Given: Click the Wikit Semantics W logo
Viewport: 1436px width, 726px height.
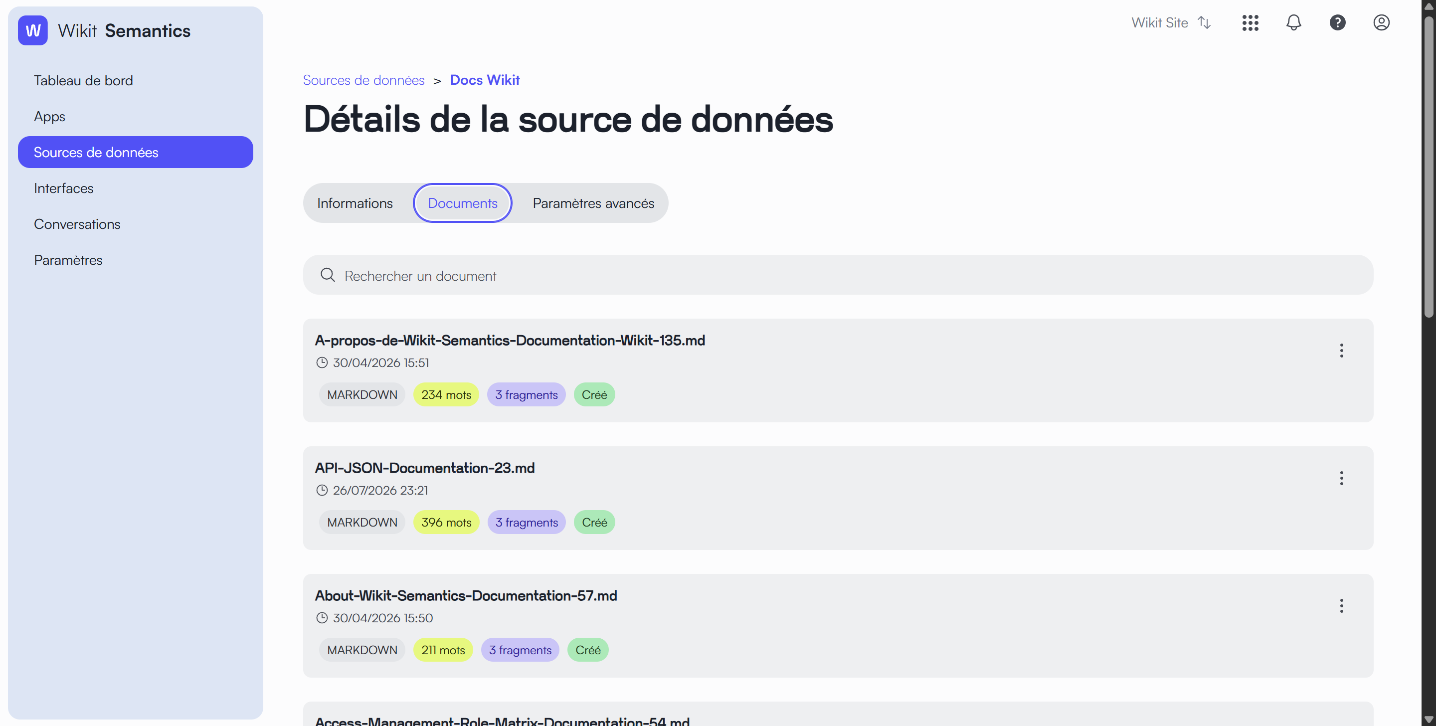Looking at the screenshot, I should 33,30.
